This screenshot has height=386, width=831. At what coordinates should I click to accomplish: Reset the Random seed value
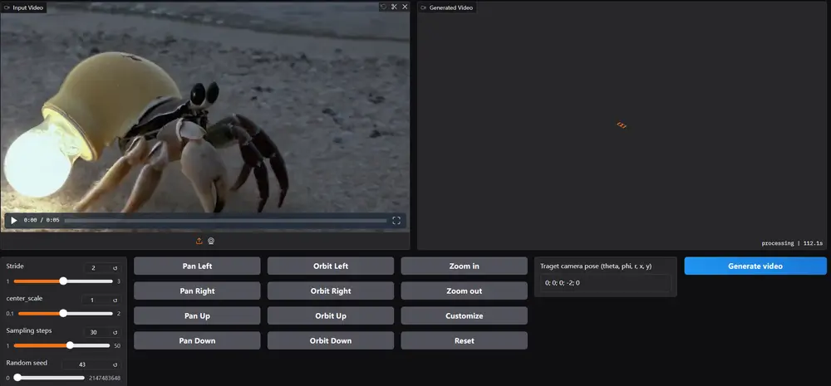[116, 364]
